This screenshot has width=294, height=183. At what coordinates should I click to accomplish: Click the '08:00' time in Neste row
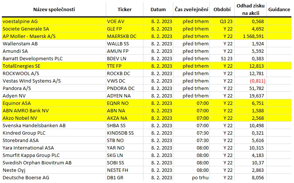coord(203,170)
